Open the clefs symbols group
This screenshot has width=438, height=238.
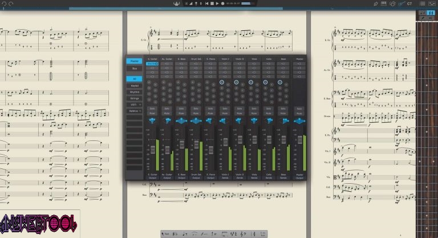coord(244,234)
